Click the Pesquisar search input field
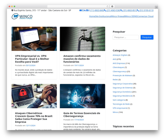This screenshot has height=140, width=165. (x=125, y=37)
